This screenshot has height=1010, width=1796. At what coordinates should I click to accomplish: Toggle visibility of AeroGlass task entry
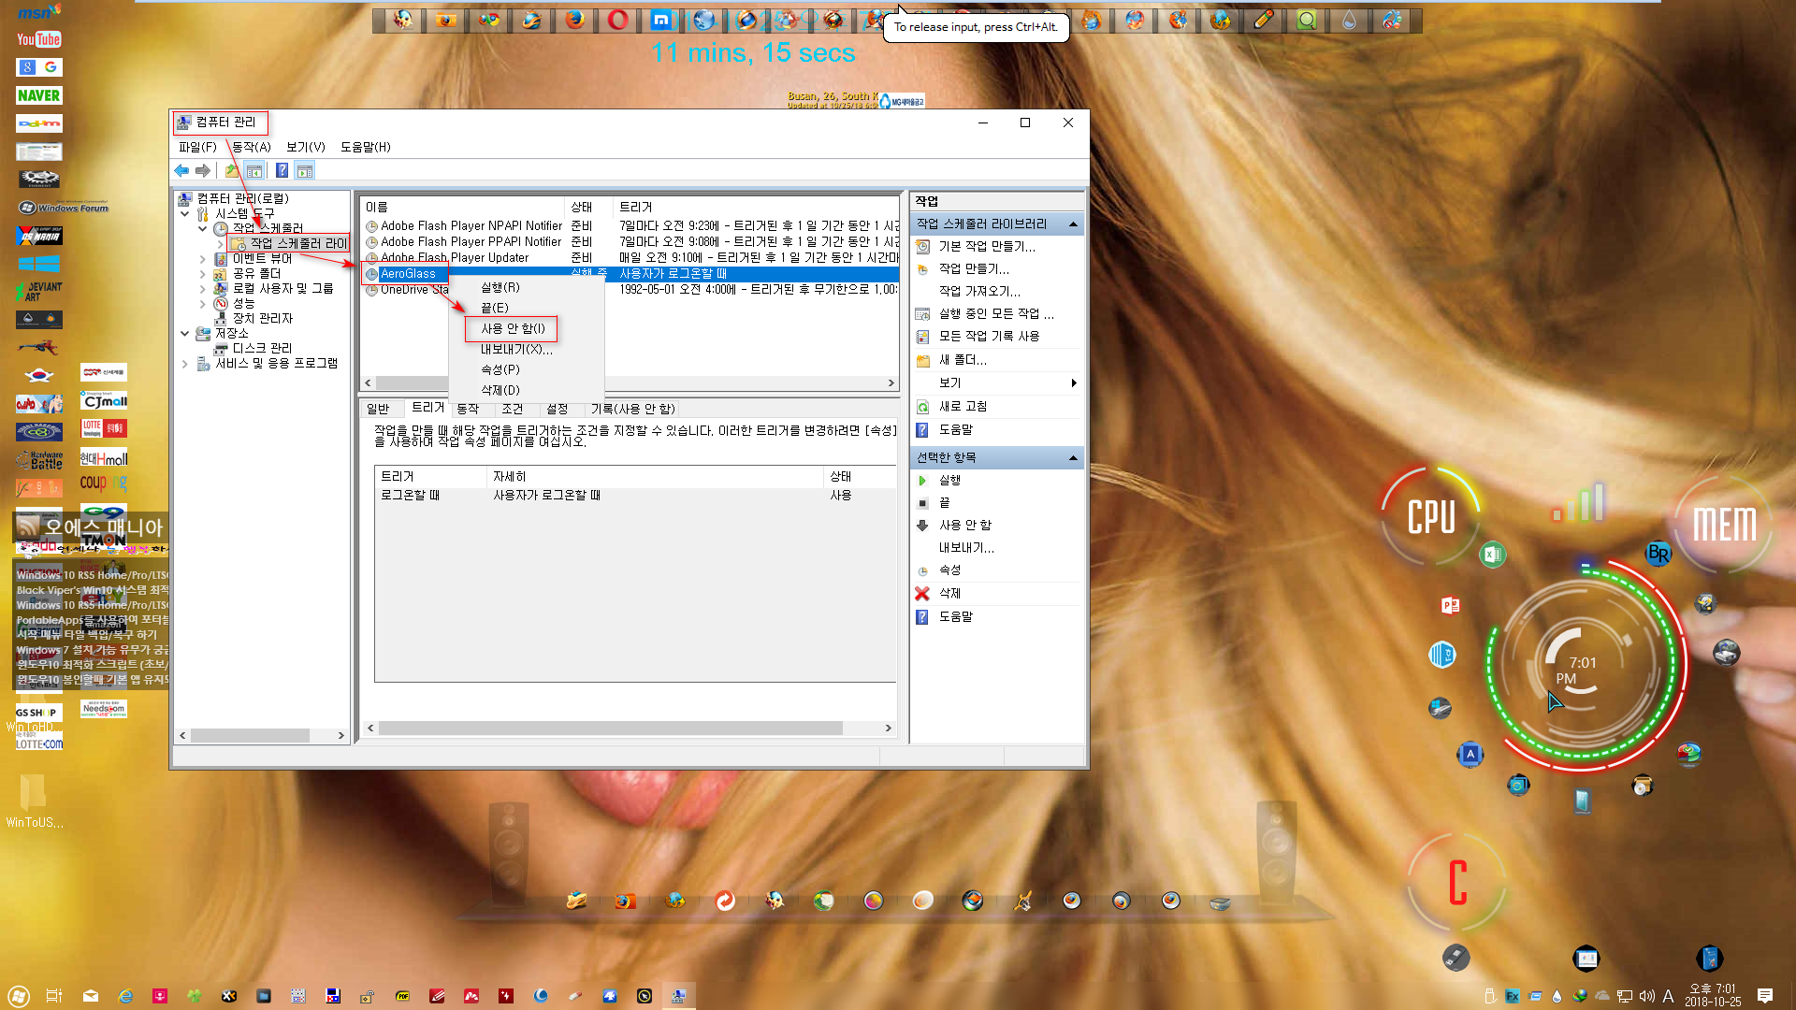514,328
